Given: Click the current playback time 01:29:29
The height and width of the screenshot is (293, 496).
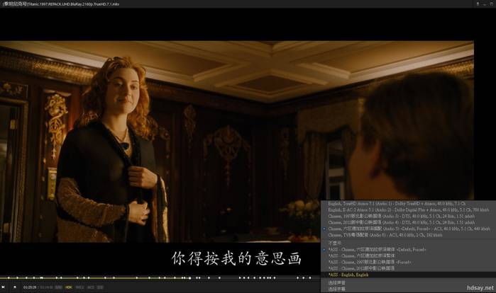Looking at the screenshot, I should tap(30, 287).
